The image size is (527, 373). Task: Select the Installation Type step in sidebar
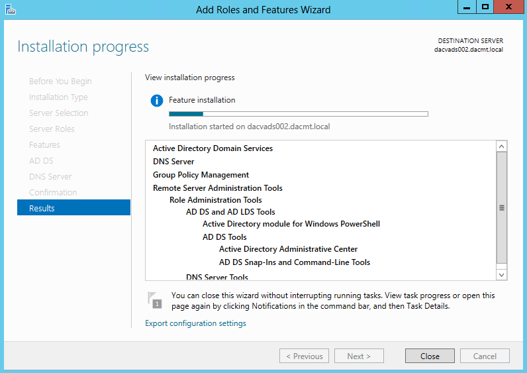click(x=58, y=97)
